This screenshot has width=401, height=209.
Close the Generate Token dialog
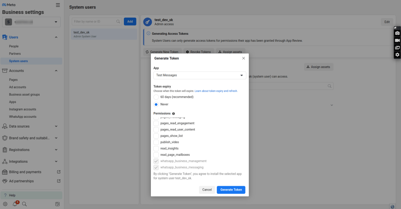(244, 58)
